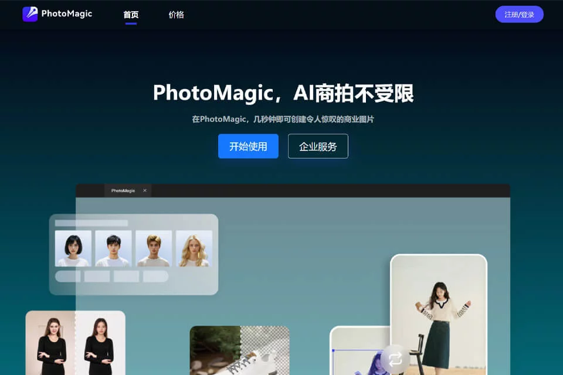The width and height of the screenshot is (563, 375).
Task: Click the 注册/登录 button
Action: coord(519,14)
